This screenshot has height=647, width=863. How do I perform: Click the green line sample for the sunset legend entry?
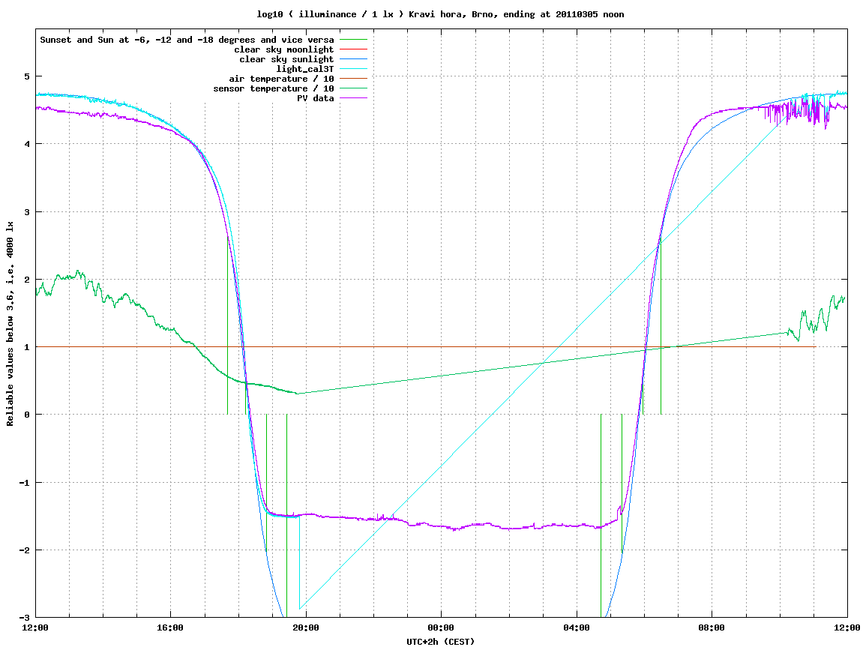(353, 40)
